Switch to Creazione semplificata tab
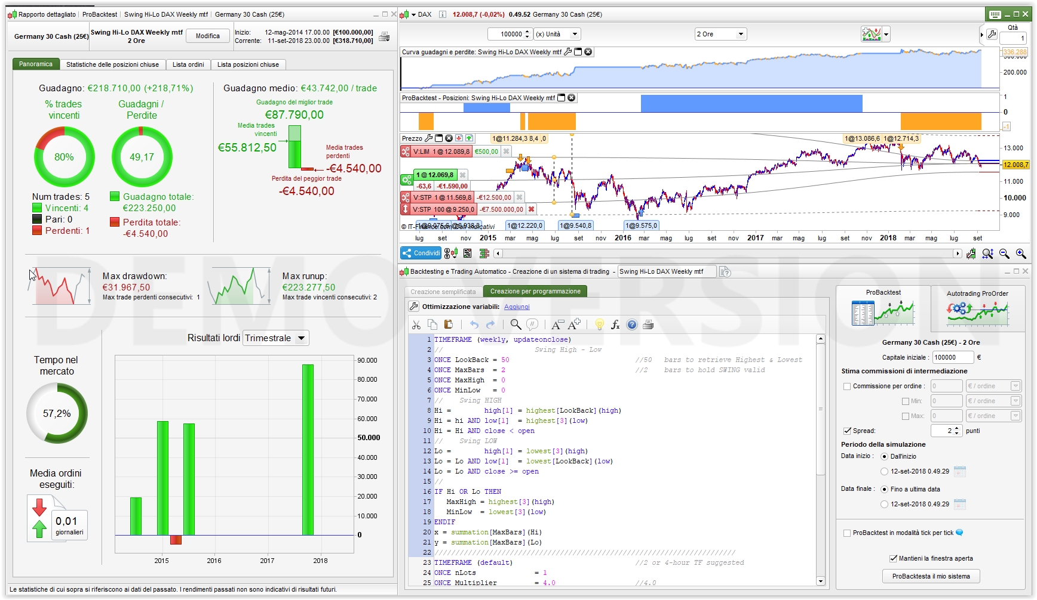 pyautogui.click(x=443, y=292)
